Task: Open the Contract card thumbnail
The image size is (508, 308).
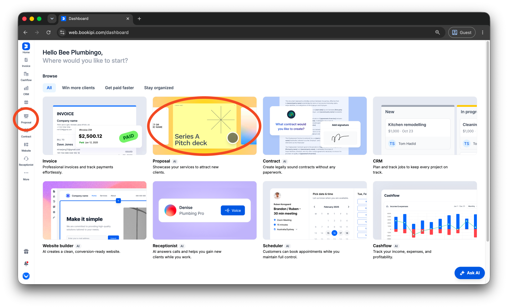Action: tap(315, 126)
